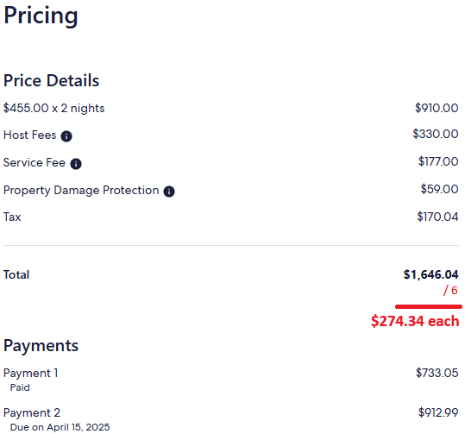Open the Service Fee info icon
This screenshot has height=434, width=465.
click(76, 164)
